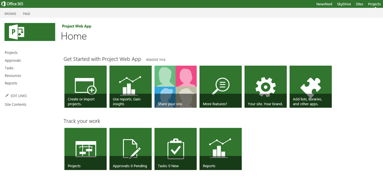This screenshot has height=177, width=383.
Task: Click the Share your site people tile
Action: tap(176, 86)
